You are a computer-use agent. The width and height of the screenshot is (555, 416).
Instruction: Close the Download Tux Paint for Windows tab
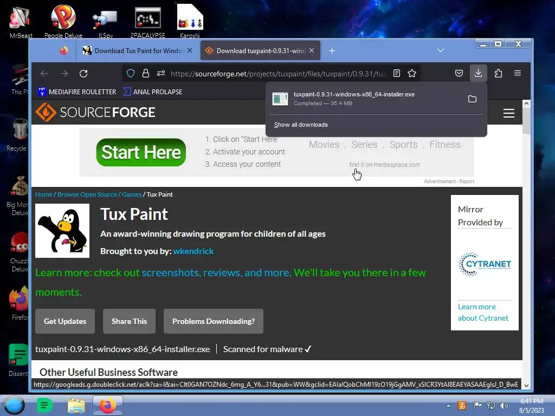click(x=190, y=50)
